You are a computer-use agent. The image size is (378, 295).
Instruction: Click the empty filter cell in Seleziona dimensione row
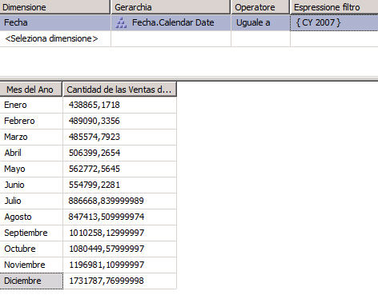tap(334, 38)
